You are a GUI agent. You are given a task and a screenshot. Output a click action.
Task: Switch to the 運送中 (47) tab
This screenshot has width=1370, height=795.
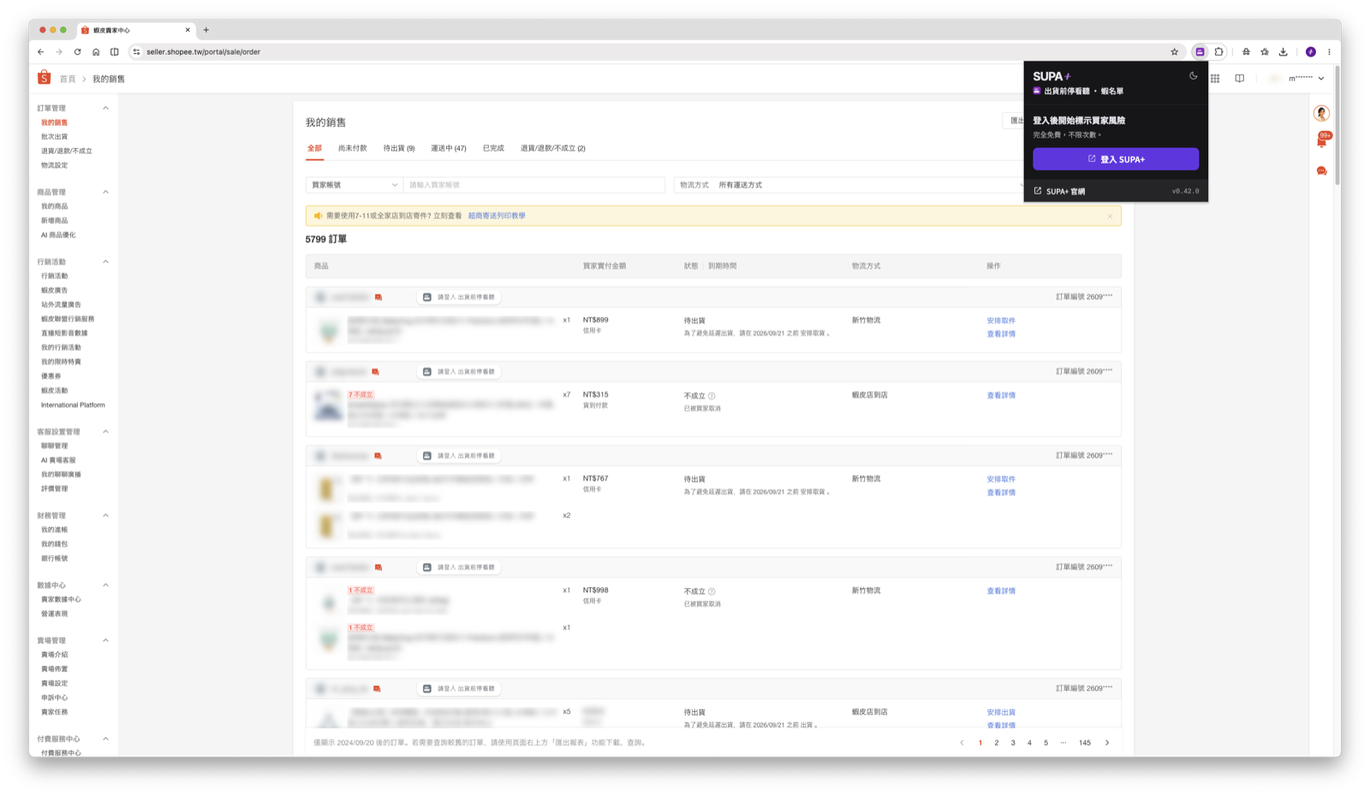(449, 148)
